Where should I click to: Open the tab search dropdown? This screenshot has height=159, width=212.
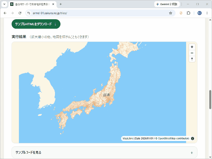(x=4, y=4)
